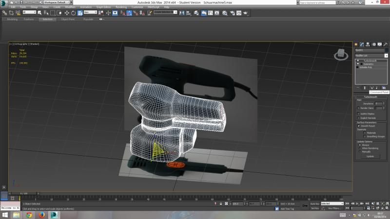The width and height of the screenshot is (390, 219).
Task: Click the Configure Modifier Sets icon
Action: click(384, 88)
